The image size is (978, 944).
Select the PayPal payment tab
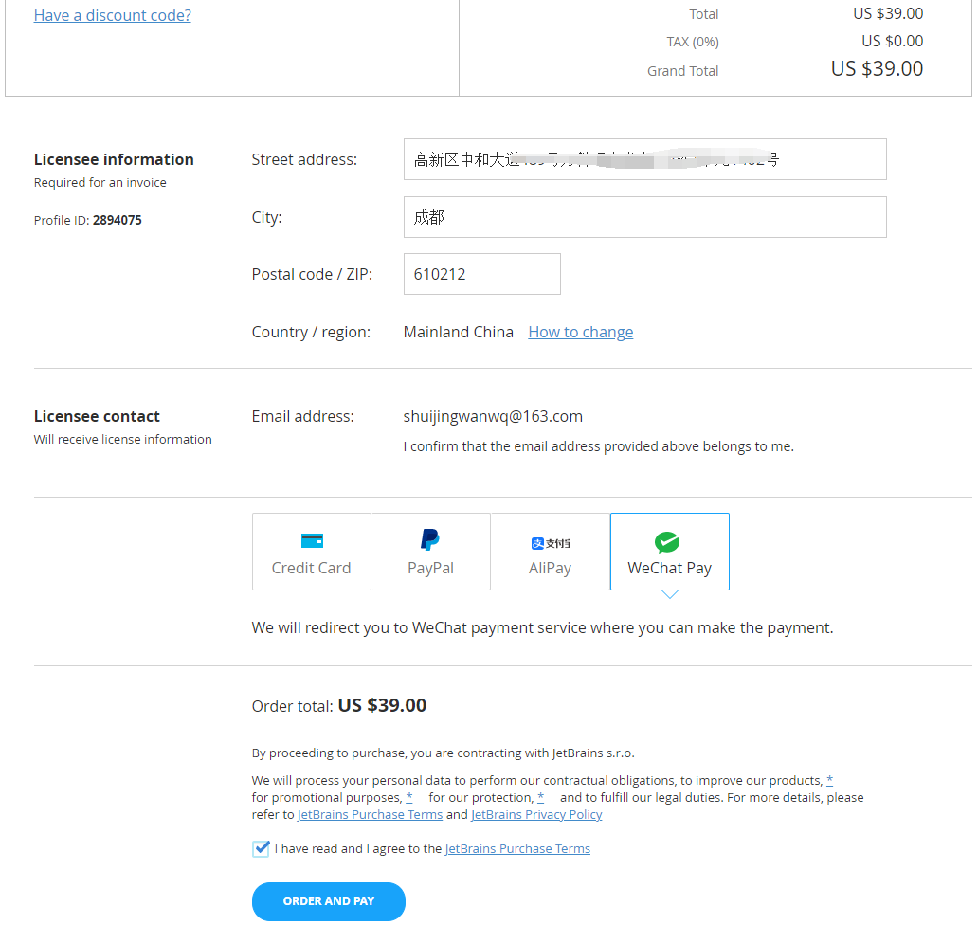point(431,552)
